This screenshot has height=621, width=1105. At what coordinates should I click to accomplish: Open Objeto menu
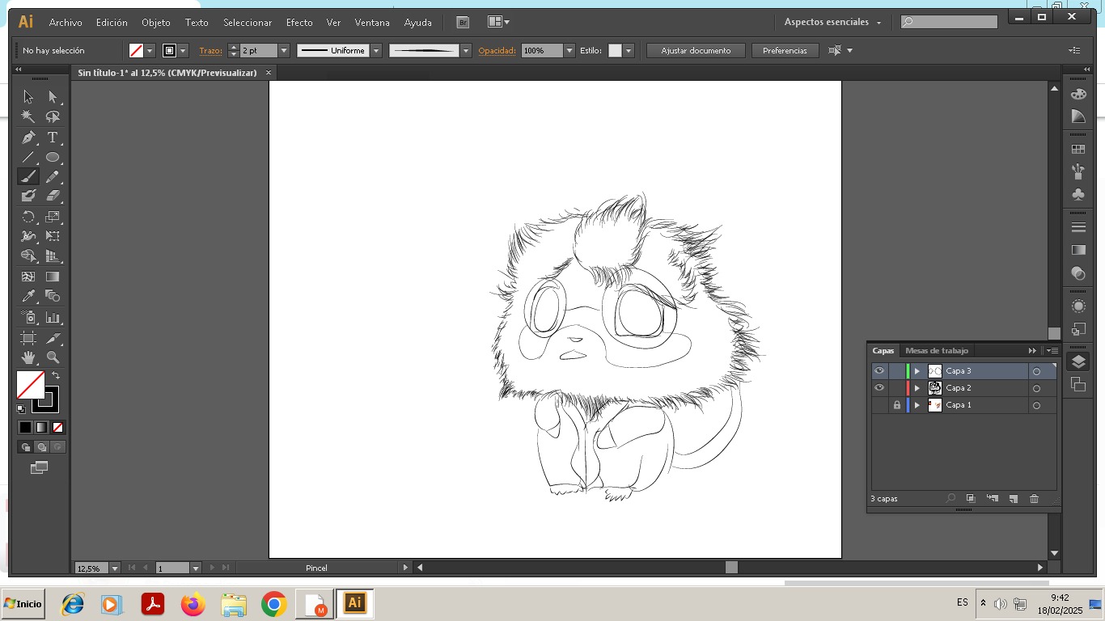click(156, 23)
